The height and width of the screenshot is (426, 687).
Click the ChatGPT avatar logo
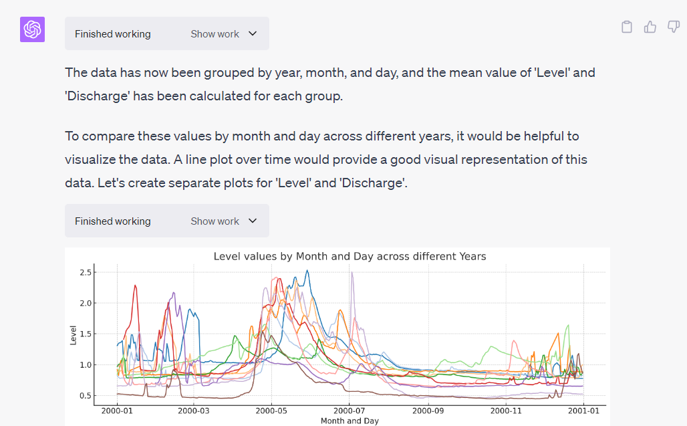pos(32,30)
